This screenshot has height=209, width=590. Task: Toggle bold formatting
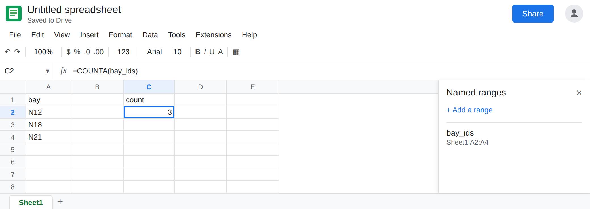tap(198, 52)
